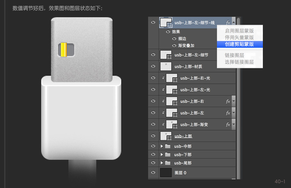
Task: Click clipping arrow on usb-上部-渐变 layer
Action: (163, 124)
